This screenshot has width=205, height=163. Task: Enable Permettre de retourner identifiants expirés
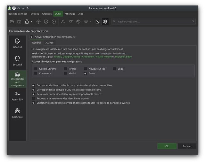click(33, 98)
